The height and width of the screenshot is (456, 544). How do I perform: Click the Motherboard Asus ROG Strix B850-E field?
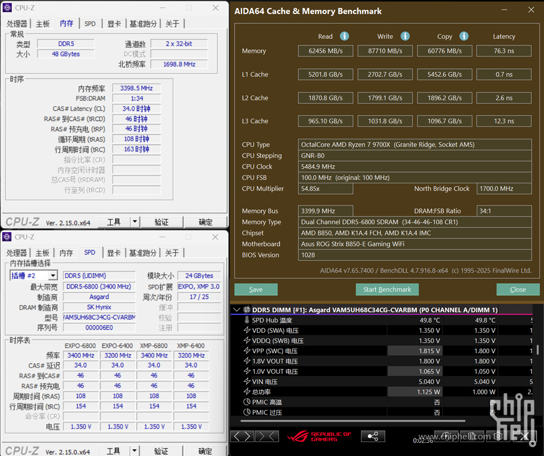click(x=415, y=244)
